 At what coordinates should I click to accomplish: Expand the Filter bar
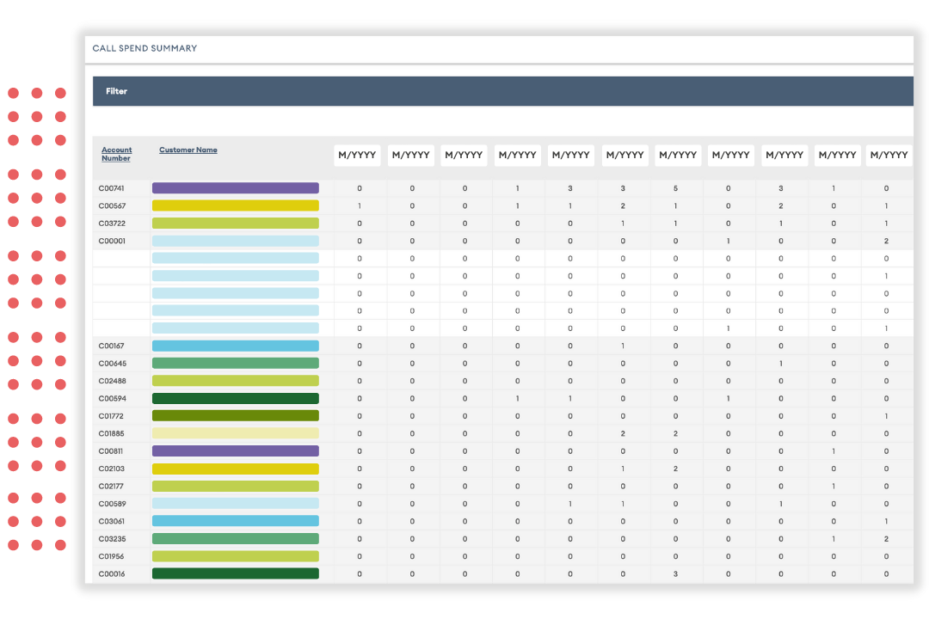pos(116,91)
